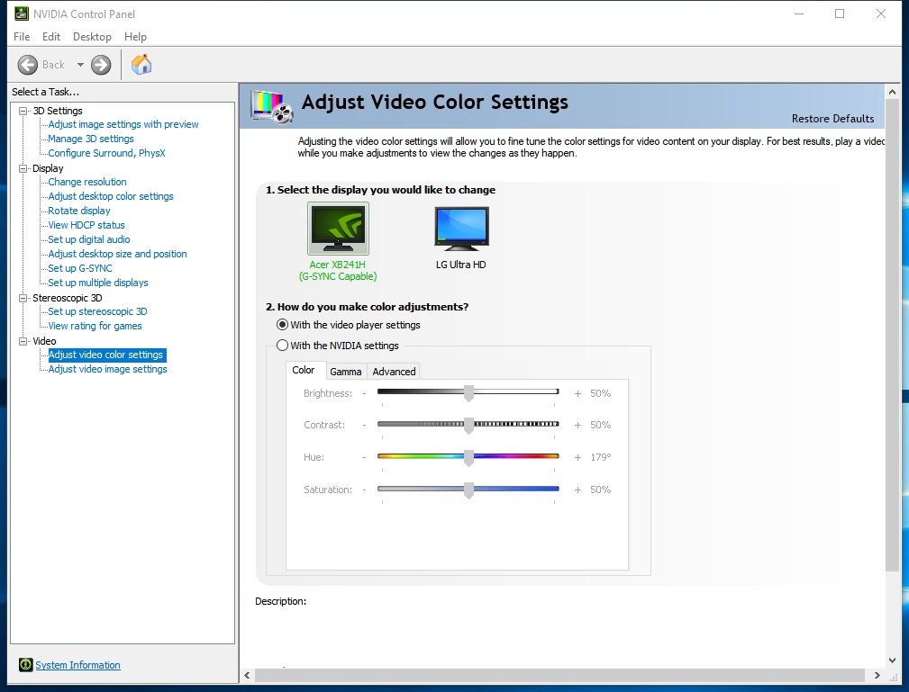Image resolution: width=909 pixels, height=692 pixels.
Task: Click the vertical scrollbar down arrow
Action: point(892,661)
